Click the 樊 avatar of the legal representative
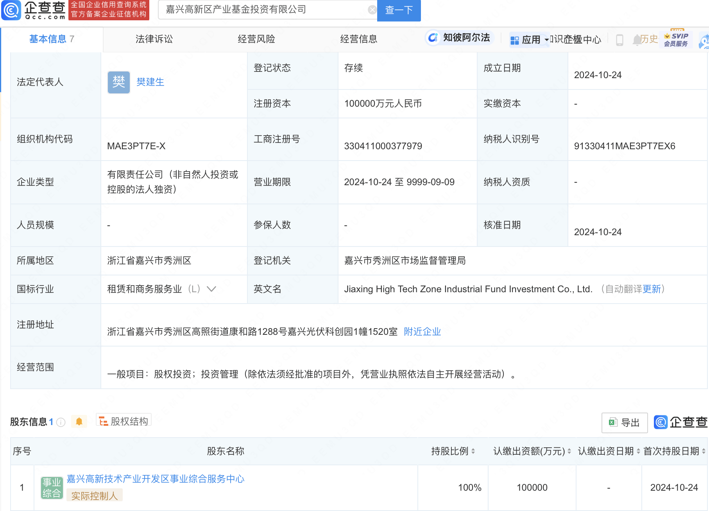The width and height of the screenshot is (709, 511). tap(119, 82)
